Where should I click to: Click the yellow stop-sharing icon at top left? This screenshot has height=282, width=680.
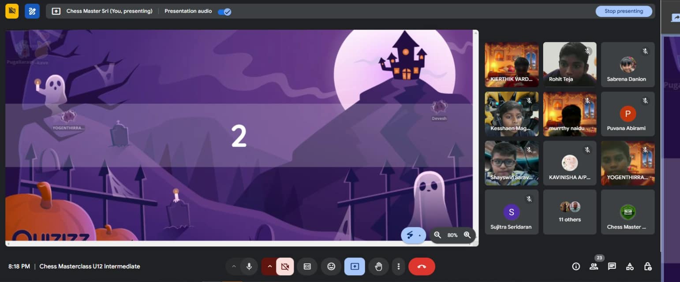pyautogui.click(x=12, y=11)
